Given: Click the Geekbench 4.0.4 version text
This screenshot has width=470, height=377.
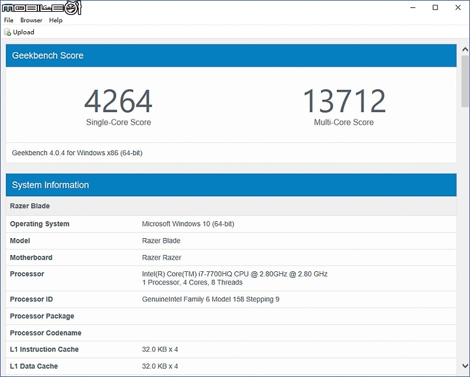Looking at the screenshot, I should pyautogui.click(x=77, y=153).
